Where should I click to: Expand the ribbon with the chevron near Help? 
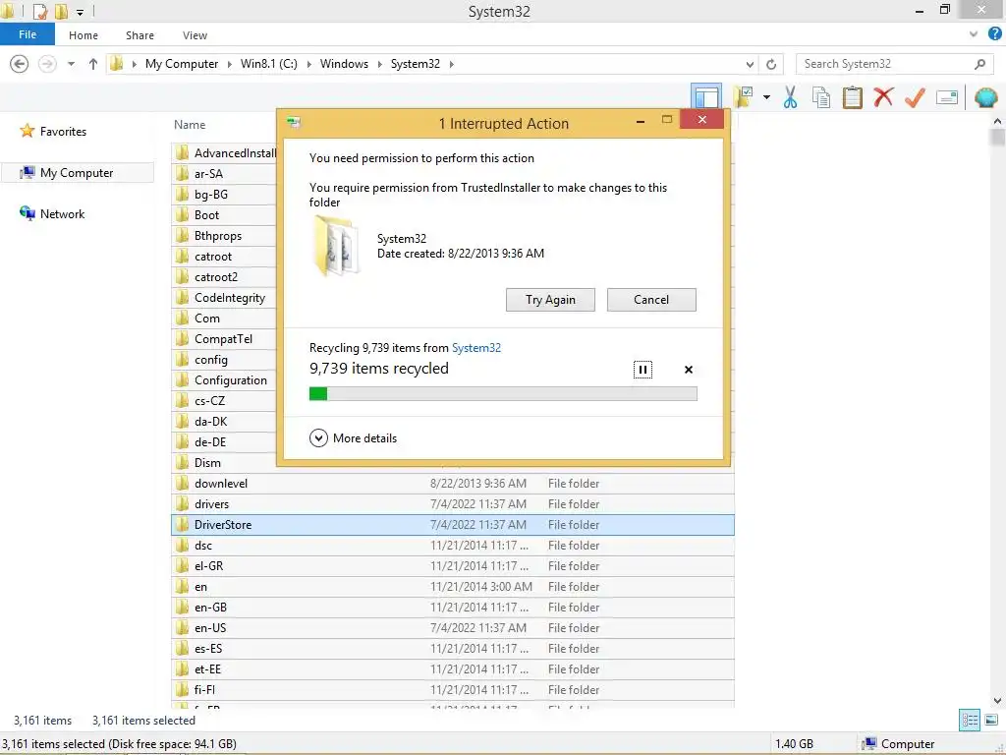click(x=974, y=34)
